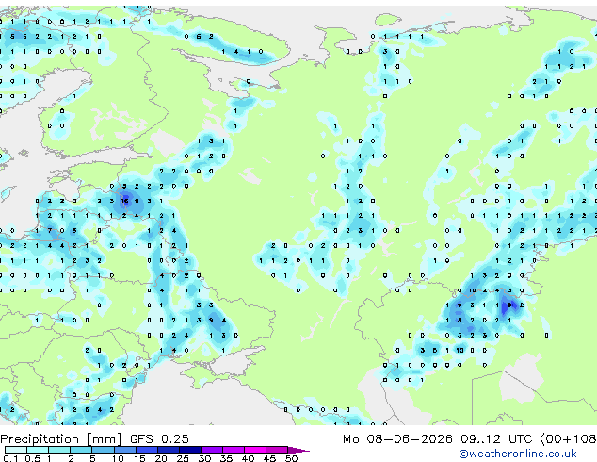Click the legend tick label "40"
The height and width of the screenshot is (462, 597).
pyautogui.click(x=248, y=458)
